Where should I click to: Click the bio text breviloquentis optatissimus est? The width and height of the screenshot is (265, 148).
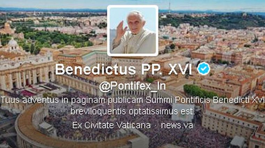coord(132,111)
